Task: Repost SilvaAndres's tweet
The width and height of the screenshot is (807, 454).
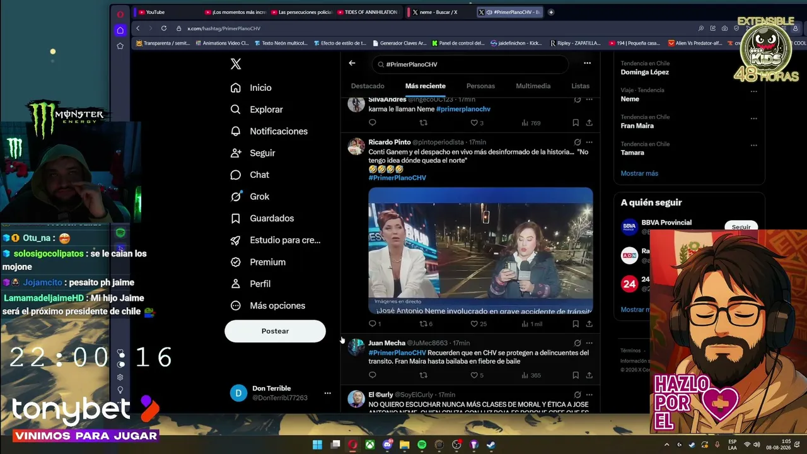Action: 423,123
